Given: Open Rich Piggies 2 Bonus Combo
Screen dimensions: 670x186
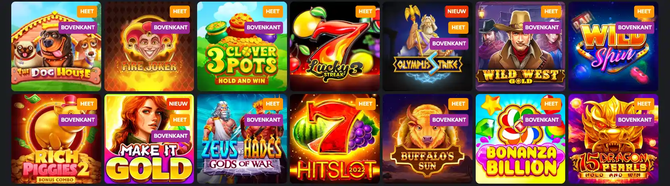Looking at the screenshot, I should pyautogui.click(x=56, y=139).
